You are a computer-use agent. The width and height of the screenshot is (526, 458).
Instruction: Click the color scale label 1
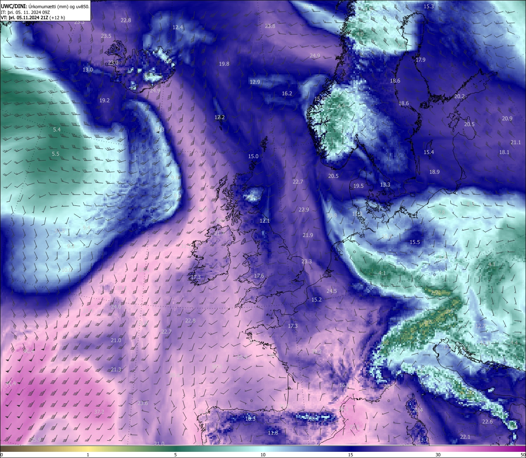88,455
